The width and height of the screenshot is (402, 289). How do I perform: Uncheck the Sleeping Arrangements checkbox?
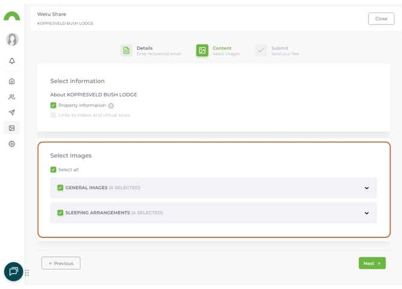(60, 213)
